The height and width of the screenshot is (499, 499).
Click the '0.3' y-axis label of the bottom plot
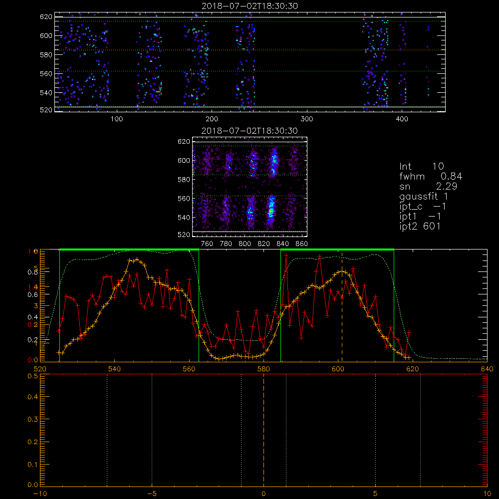click(x=33, y=420)
